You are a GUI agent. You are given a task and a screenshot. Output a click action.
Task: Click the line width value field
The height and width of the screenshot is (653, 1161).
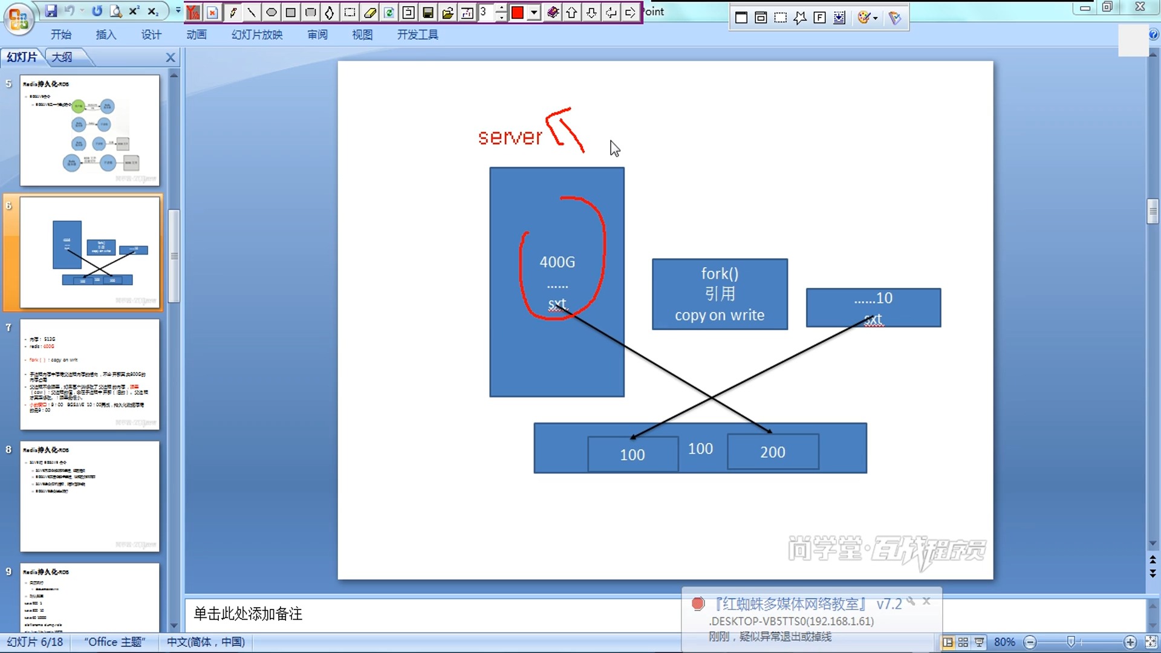point(486,12)
